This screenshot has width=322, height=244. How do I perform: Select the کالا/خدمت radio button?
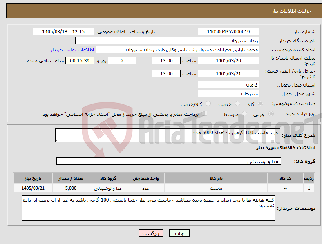208,104
